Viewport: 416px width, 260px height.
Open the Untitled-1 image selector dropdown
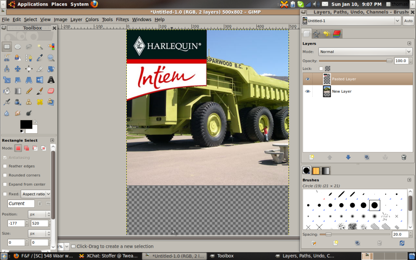[351, 21]
